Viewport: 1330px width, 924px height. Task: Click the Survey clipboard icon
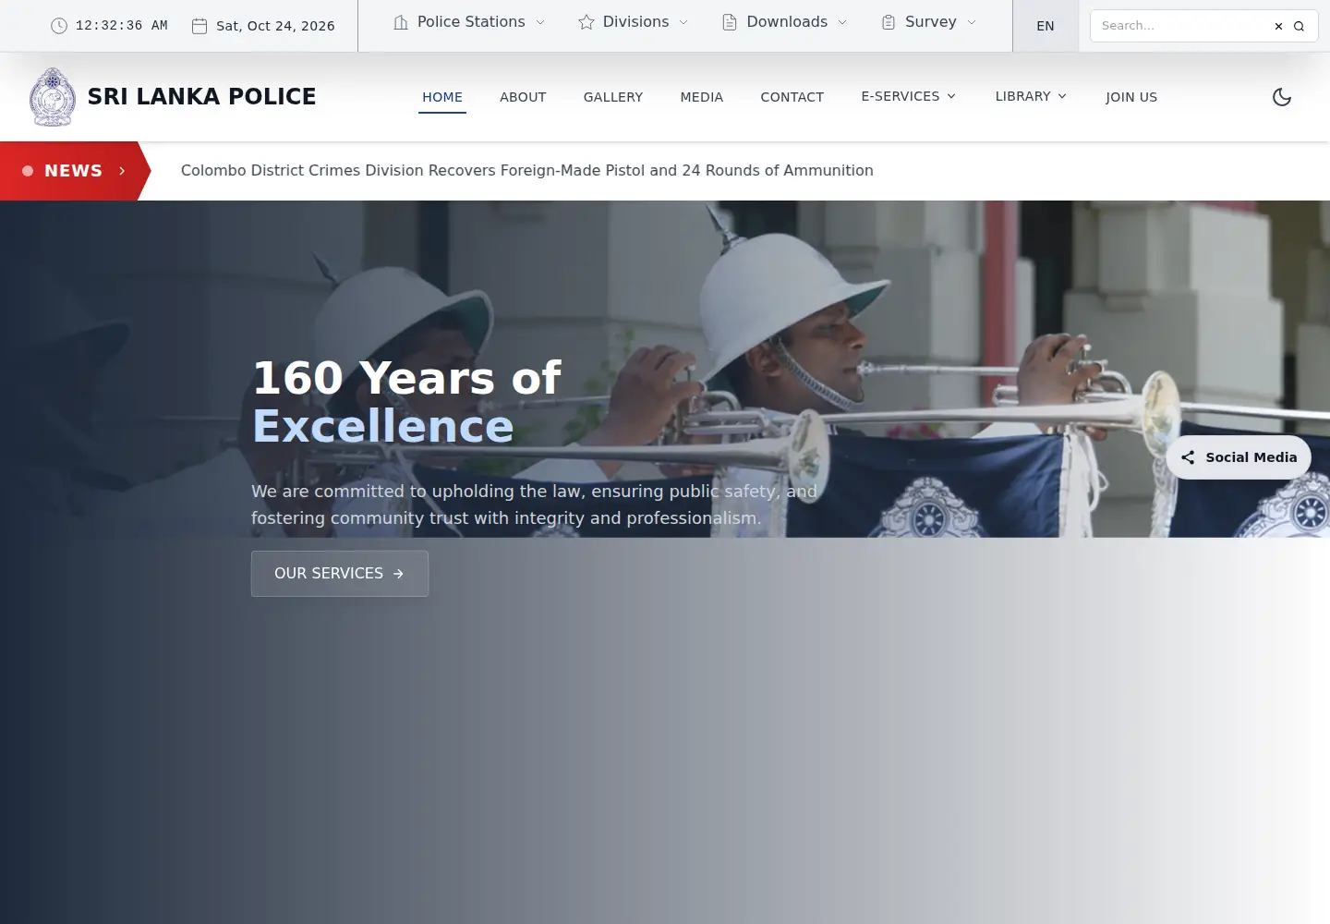pos(889,22)
